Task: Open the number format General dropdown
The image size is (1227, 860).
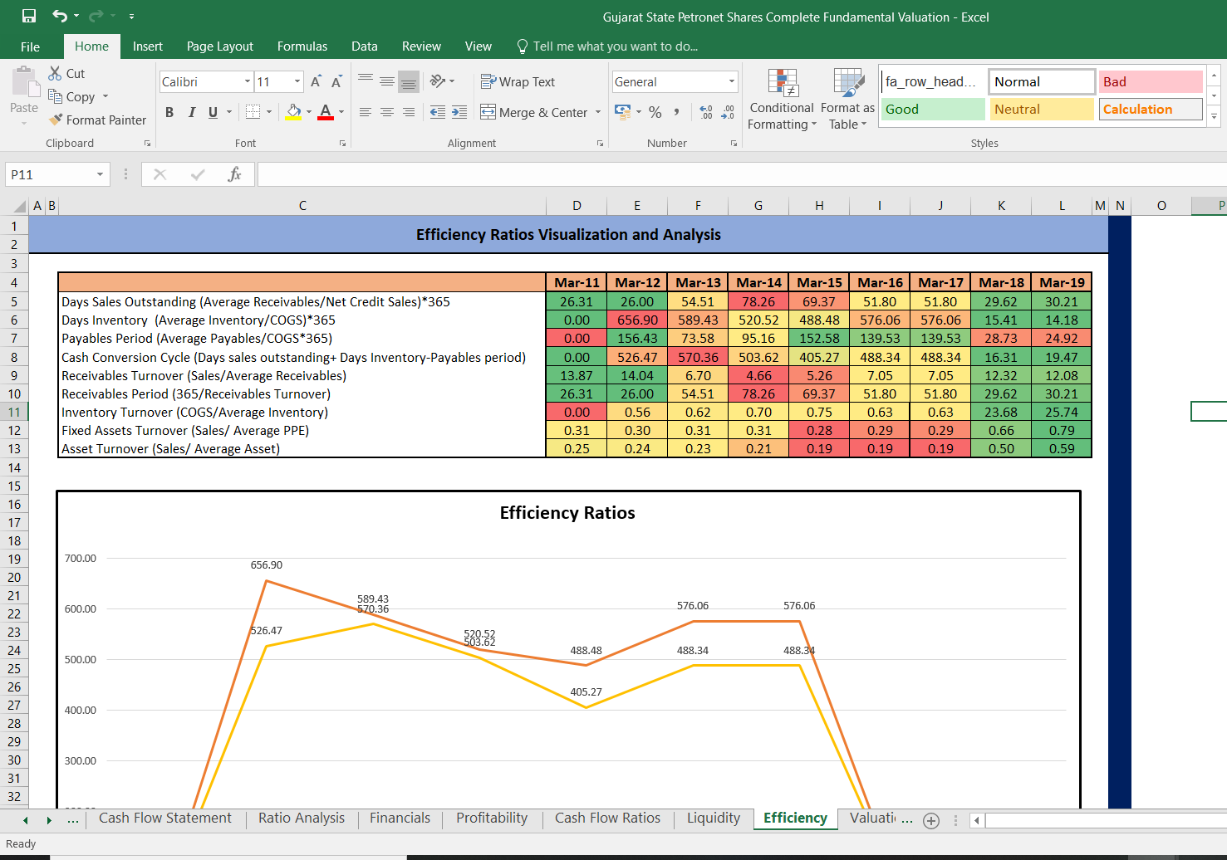Action: point(732,81)
